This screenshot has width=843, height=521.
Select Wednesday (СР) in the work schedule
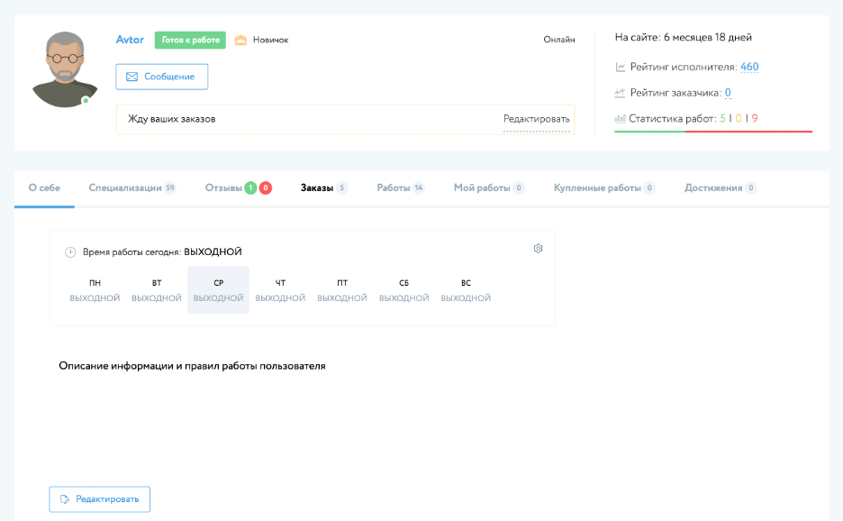point(218,289)
